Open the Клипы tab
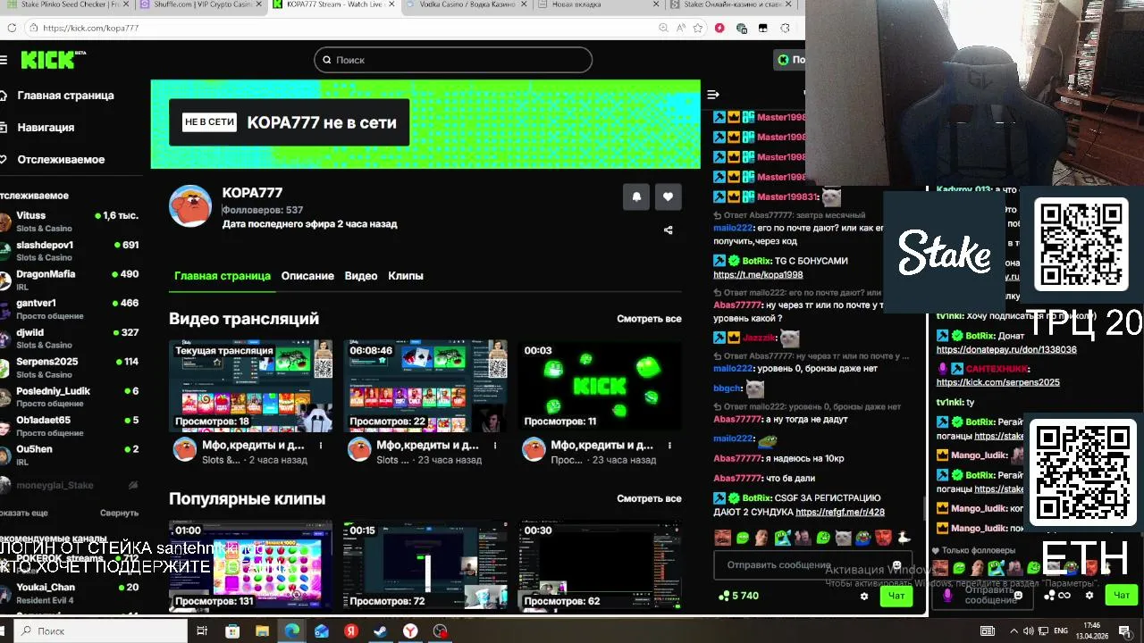Image resolution: width=1144 pixels, height=643 pixels. coord(406,276)
